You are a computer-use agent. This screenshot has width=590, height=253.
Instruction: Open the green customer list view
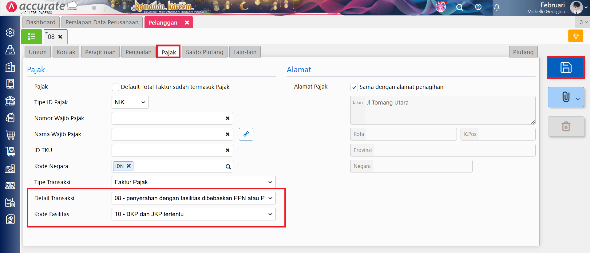coord(32,37)
